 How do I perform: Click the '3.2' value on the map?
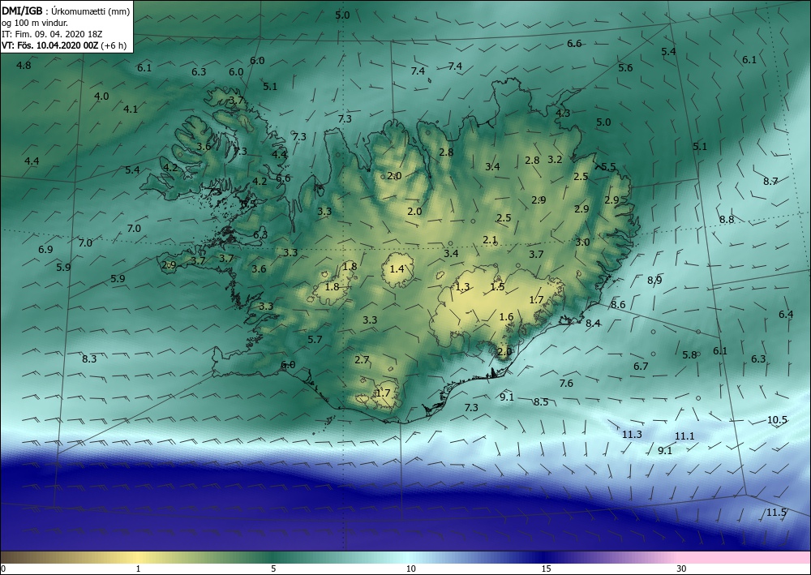555,159
